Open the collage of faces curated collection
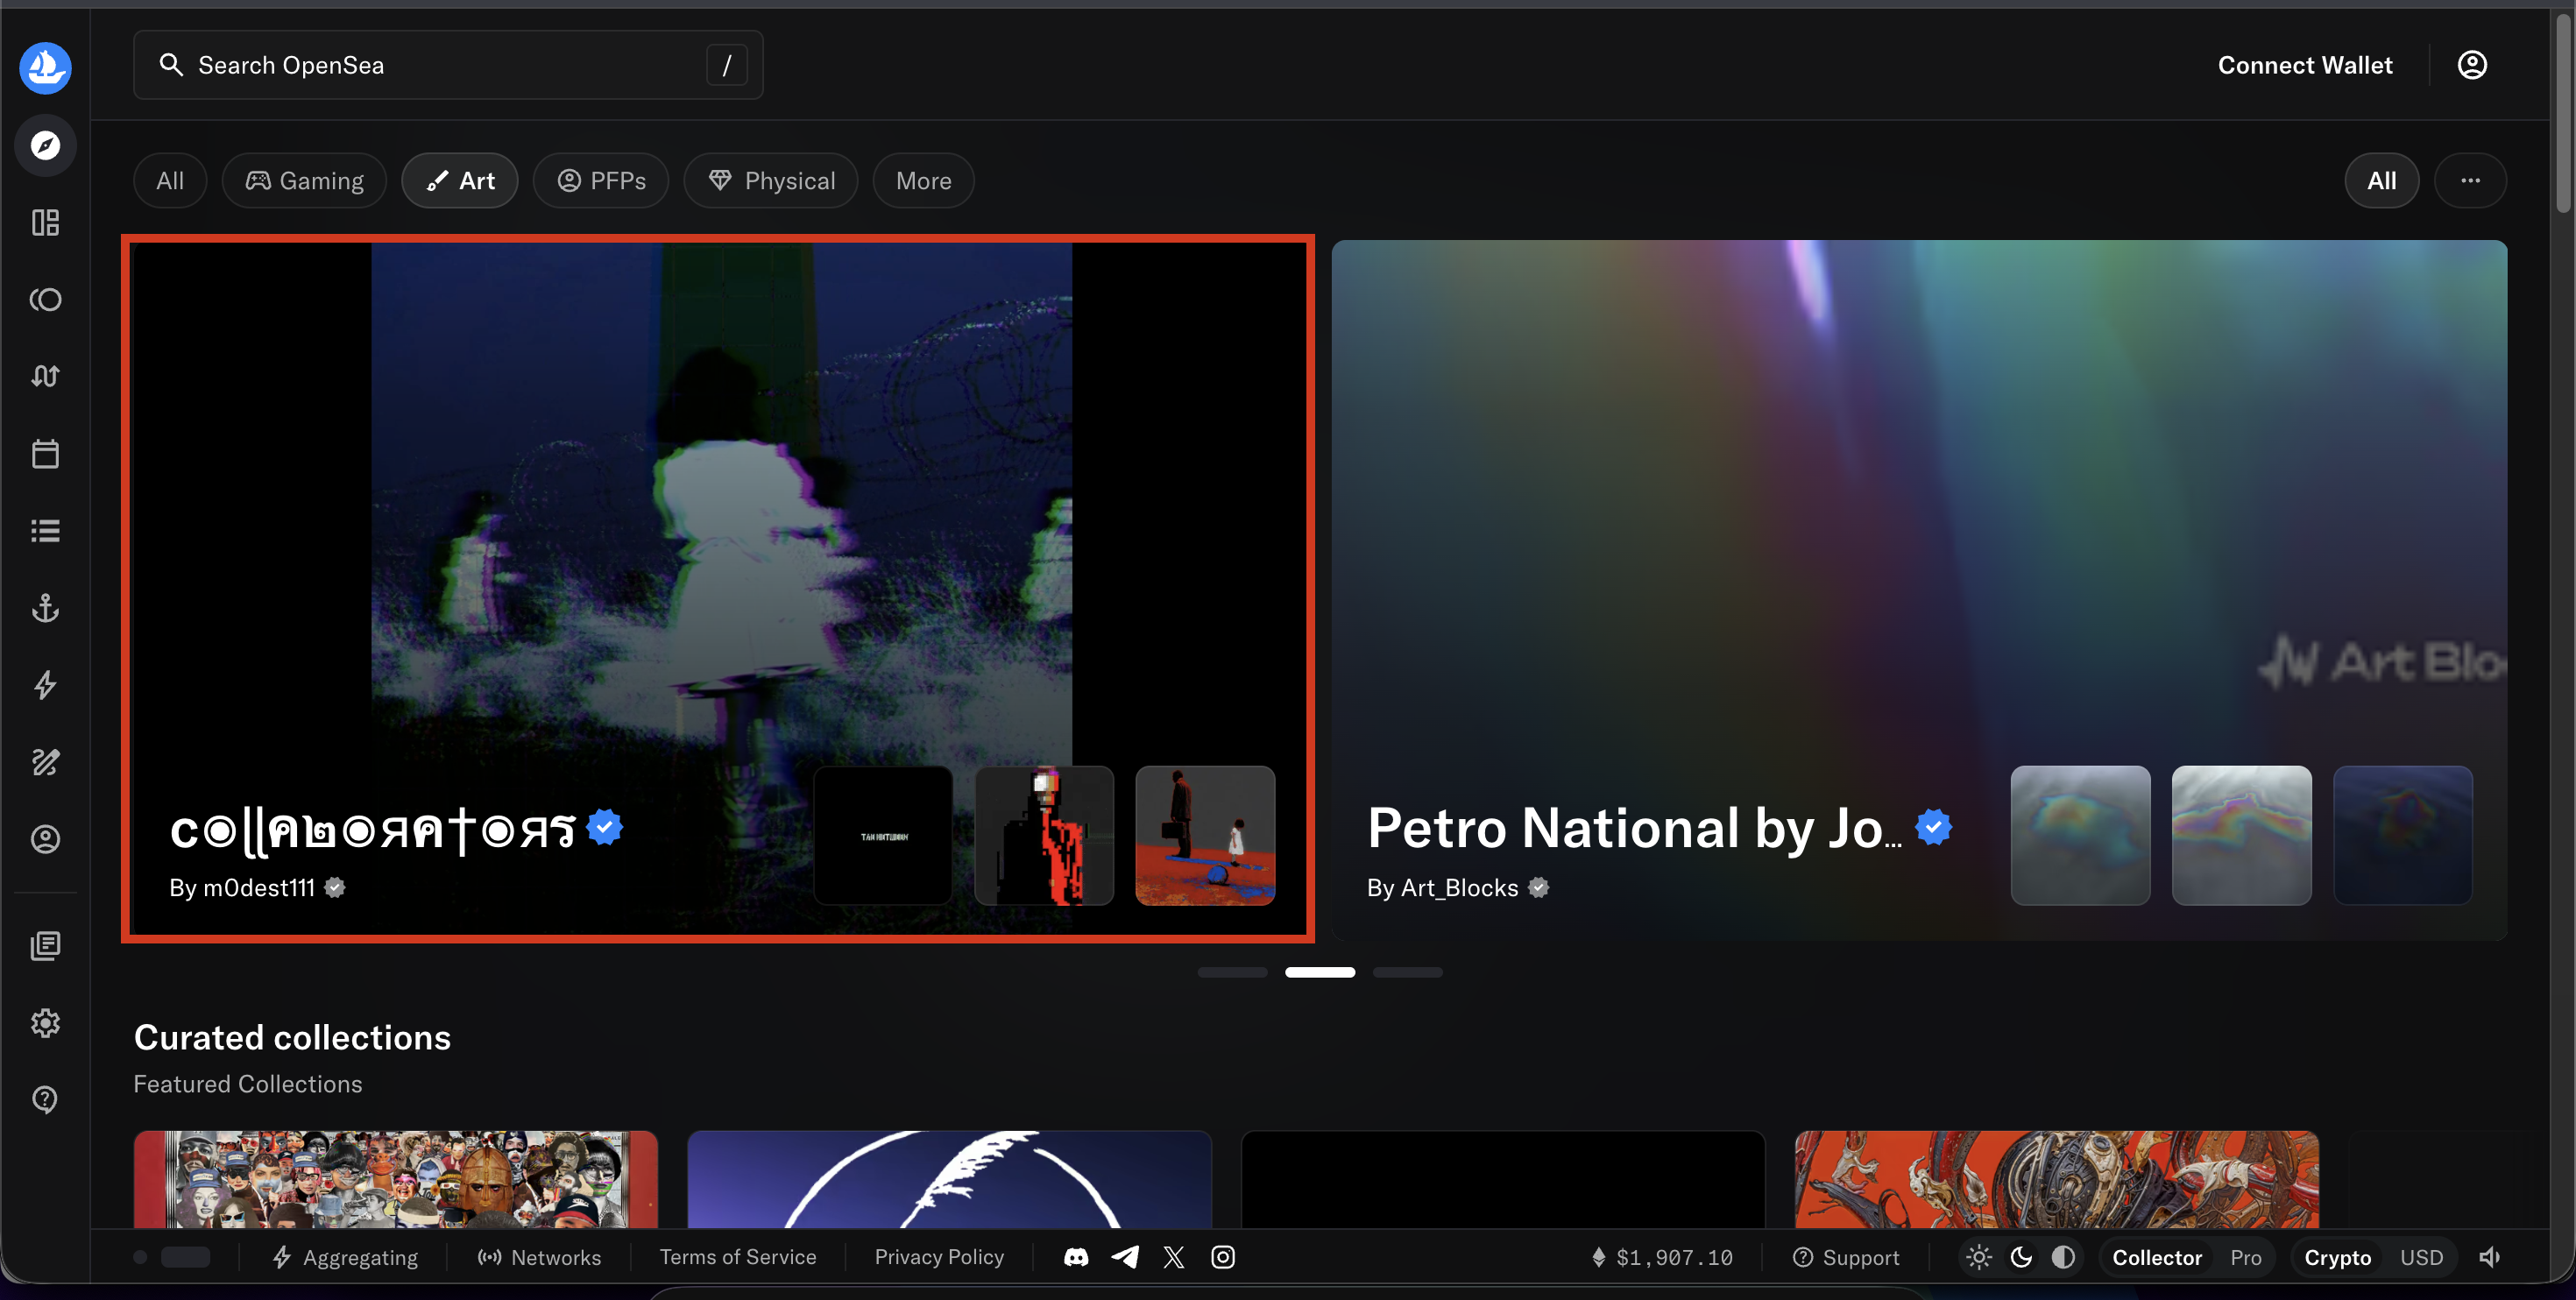 [x=396, y=1179]
